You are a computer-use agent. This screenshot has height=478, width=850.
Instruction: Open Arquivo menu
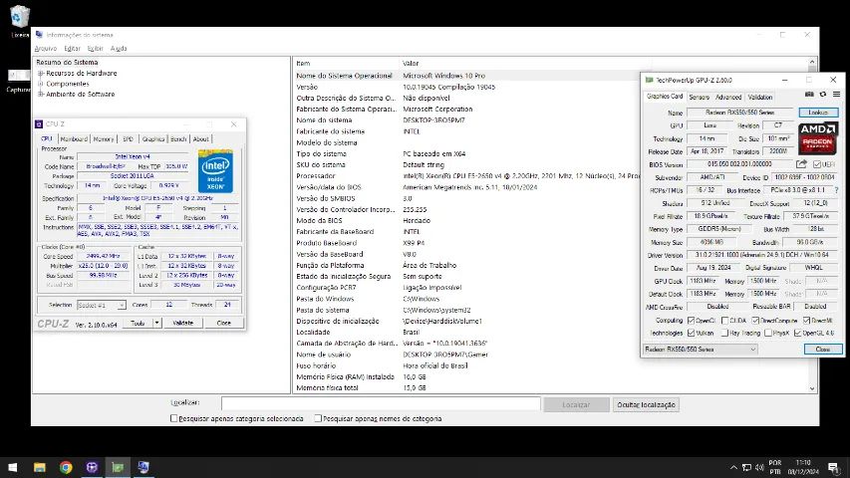pyautogui.click(x=46, y=48)
